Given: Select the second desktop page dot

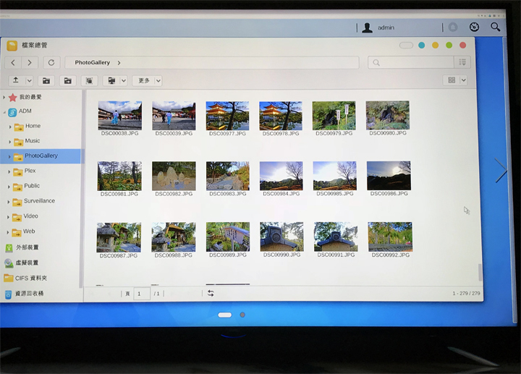Looking at the screenshot, I should 242,315.
